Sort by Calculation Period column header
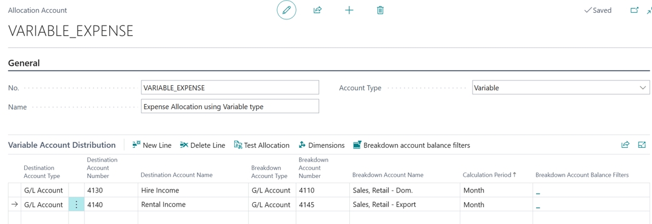The image size is (652, 224). point(489,175)
